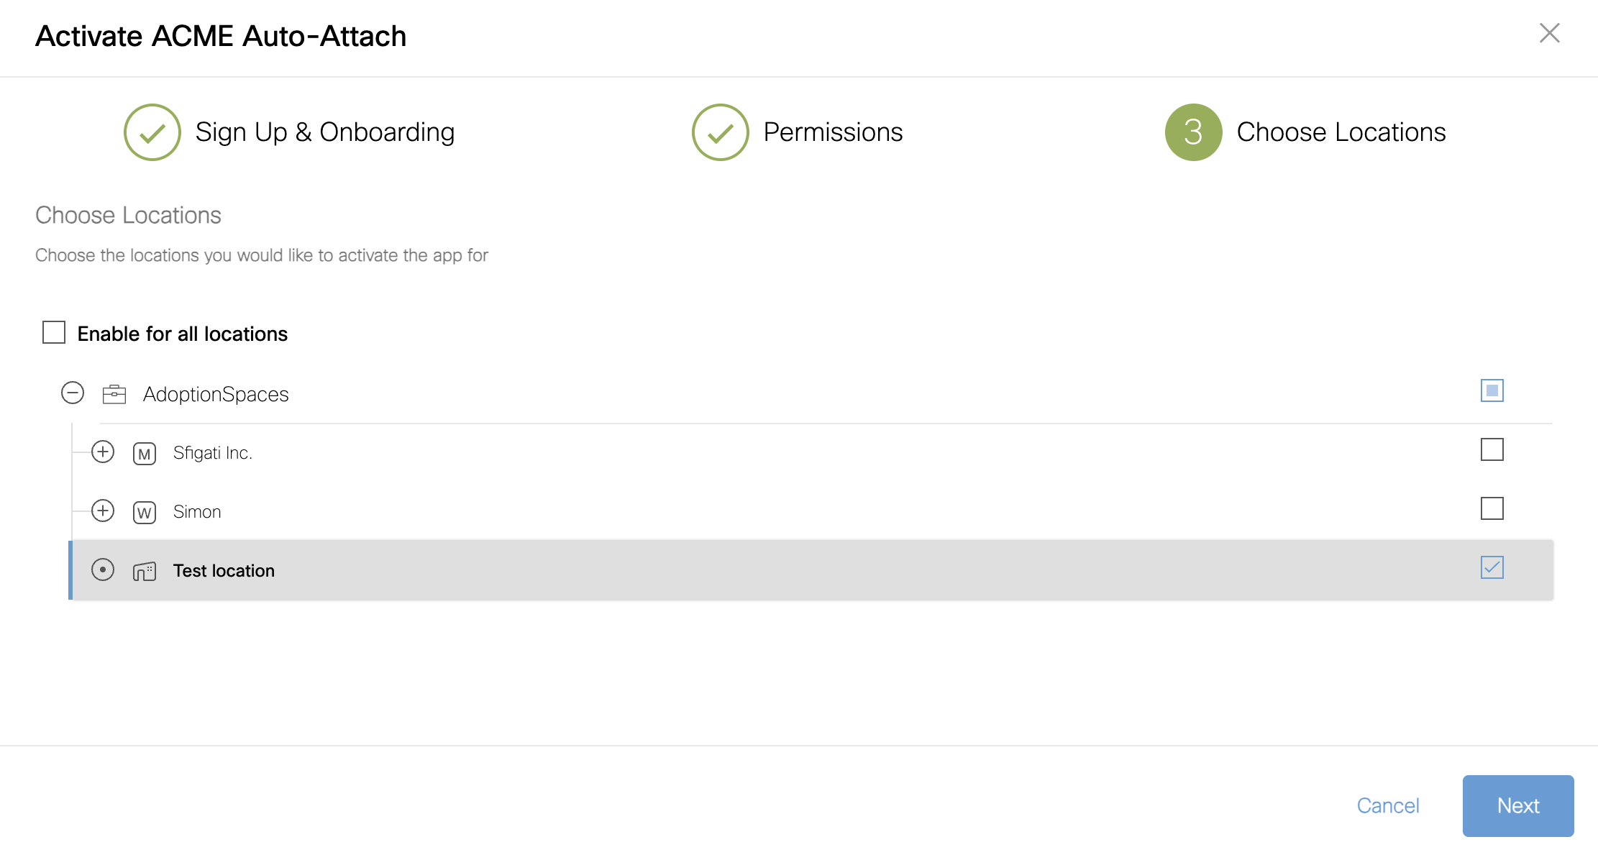Uncheck the Test location checkbox

click(1492, 568)
